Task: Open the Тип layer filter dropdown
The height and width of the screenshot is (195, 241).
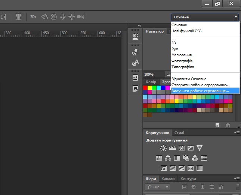Action: (157, 187)
